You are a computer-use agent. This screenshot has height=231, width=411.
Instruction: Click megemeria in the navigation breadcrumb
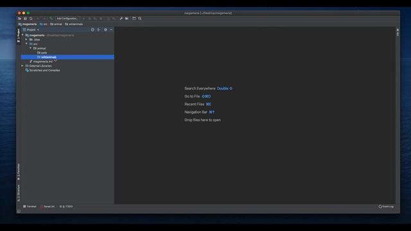coord(28,24)
